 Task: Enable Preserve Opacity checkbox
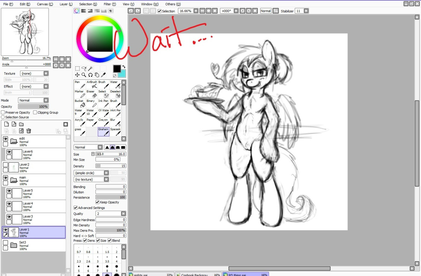coord(3,112)
